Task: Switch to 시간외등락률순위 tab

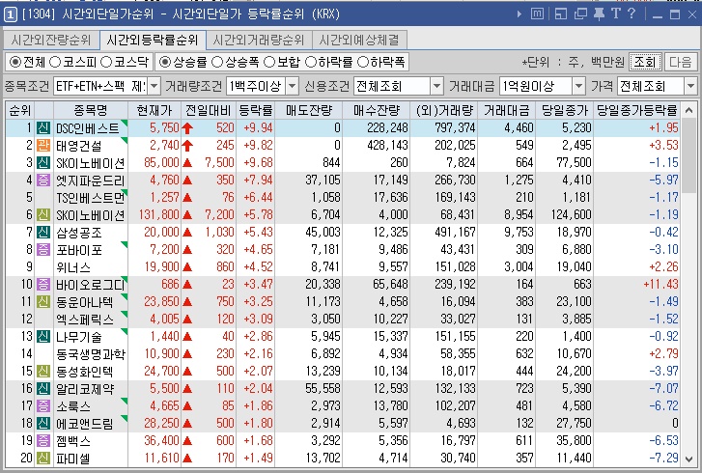Action: (153, 41)
